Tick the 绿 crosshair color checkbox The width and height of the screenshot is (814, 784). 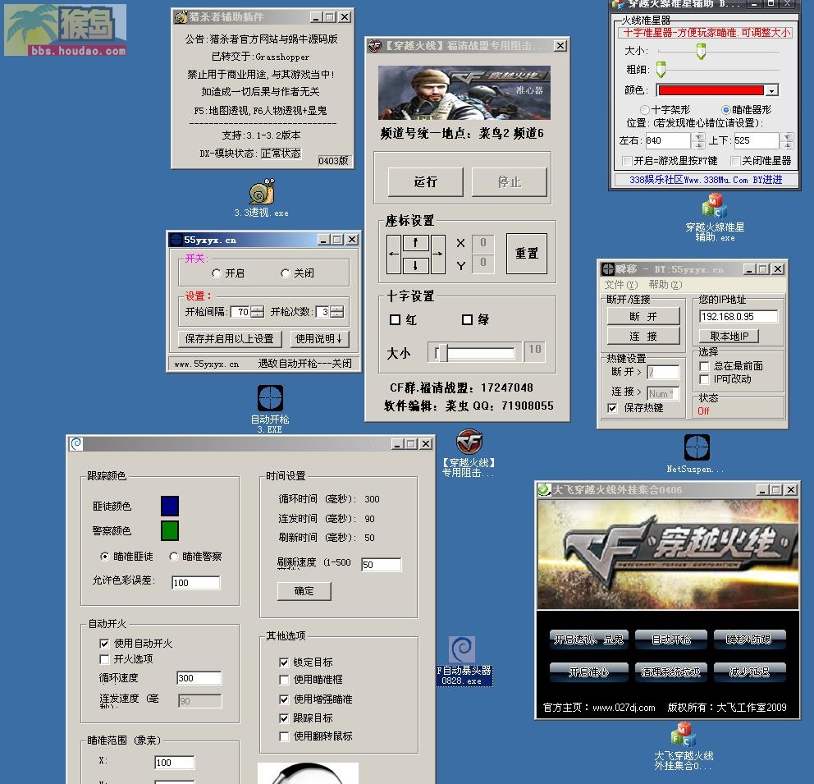[467, 319]
